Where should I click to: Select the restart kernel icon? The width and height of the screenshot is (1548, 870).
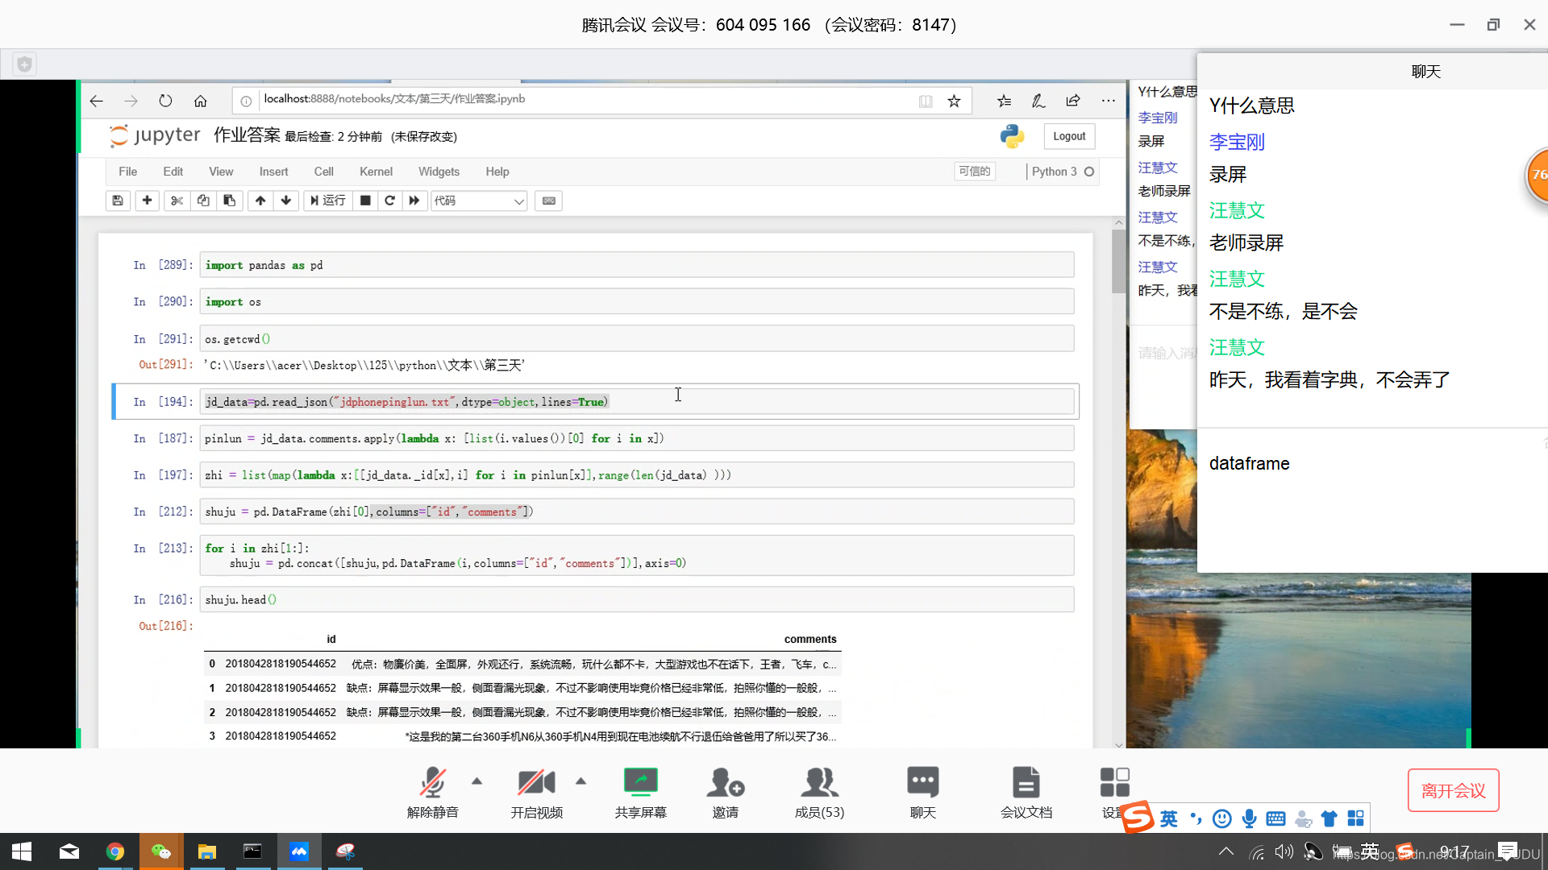(x=389, y=201)
